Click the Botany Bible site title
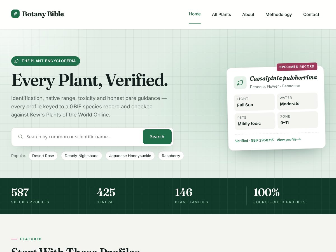 pos(43,14)
